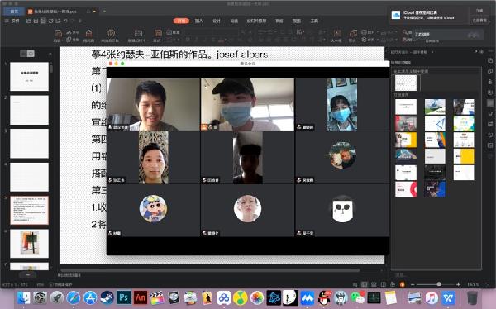Adjust the zoom slider in status bar
The image size is (496, 309).
click(439, 284)
